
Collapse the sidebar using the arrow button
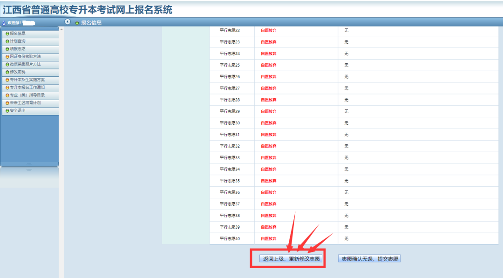pos(67,21)
